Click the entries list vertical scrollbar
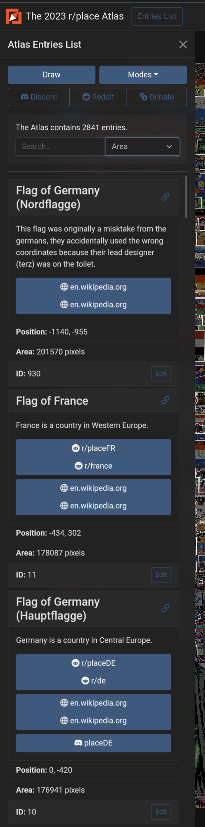205x827 pixels. (x=186, y=197)
